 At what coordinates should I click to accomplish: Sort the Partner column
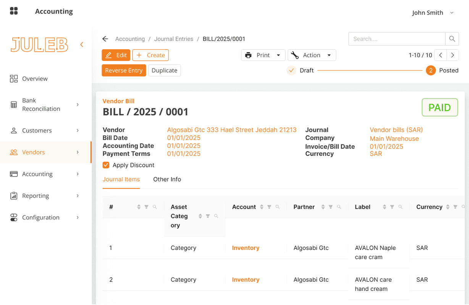[x=323, y=207]
